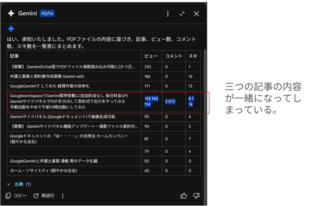Click the highlighted 153 143 114 cell
The height and width of the screenshot is (206, 309).
click(x=151, y=101)
